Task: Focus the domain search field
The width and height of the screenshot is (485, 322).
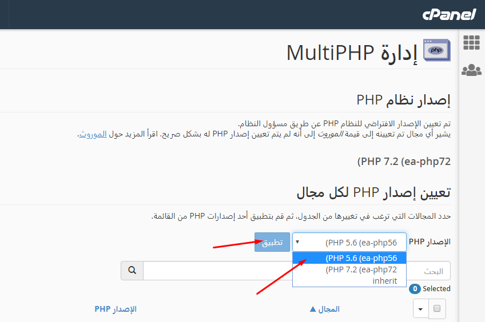Action: coord(297,271)
